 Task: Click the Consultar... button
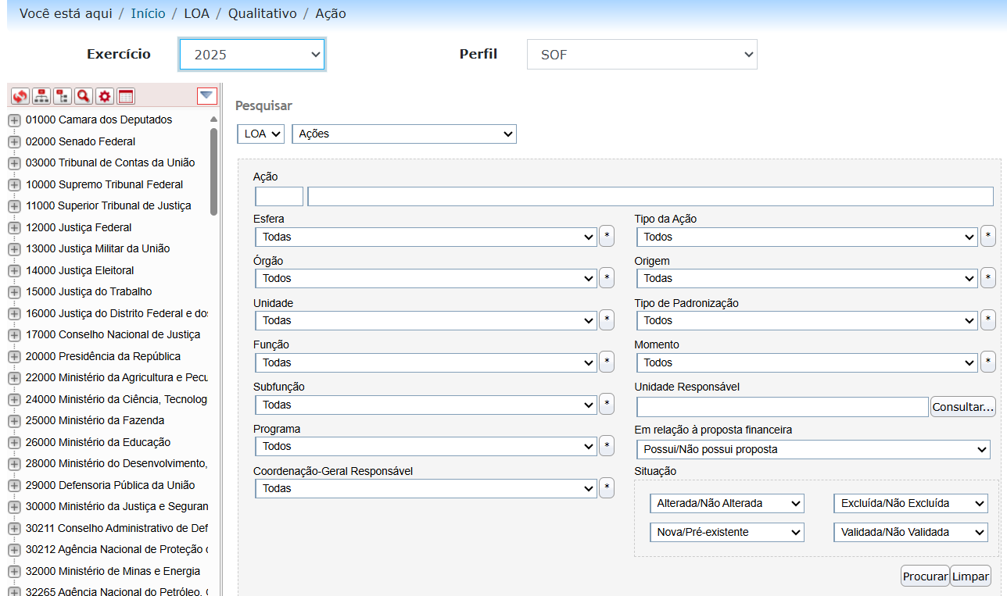pyautogui.click(x=962, y=407)
